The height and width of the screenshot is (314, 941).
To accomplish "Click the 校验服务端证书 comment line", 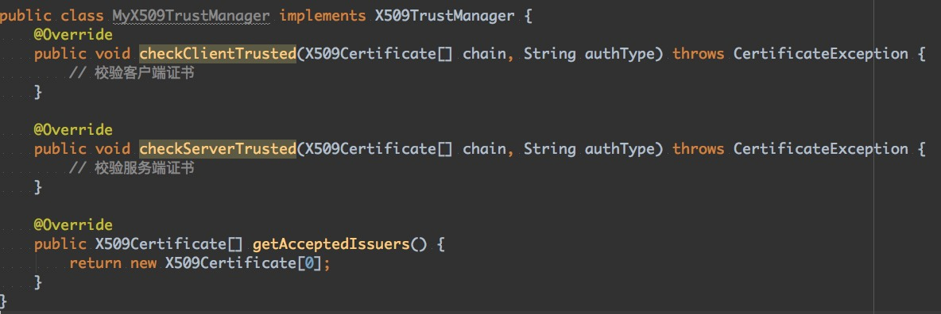I will point(131,169).
